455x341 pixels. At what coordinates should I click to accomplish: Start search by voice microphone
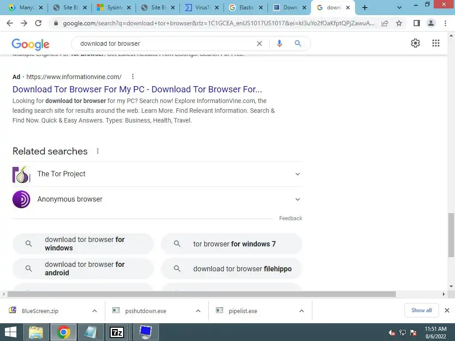coord(279,44)
